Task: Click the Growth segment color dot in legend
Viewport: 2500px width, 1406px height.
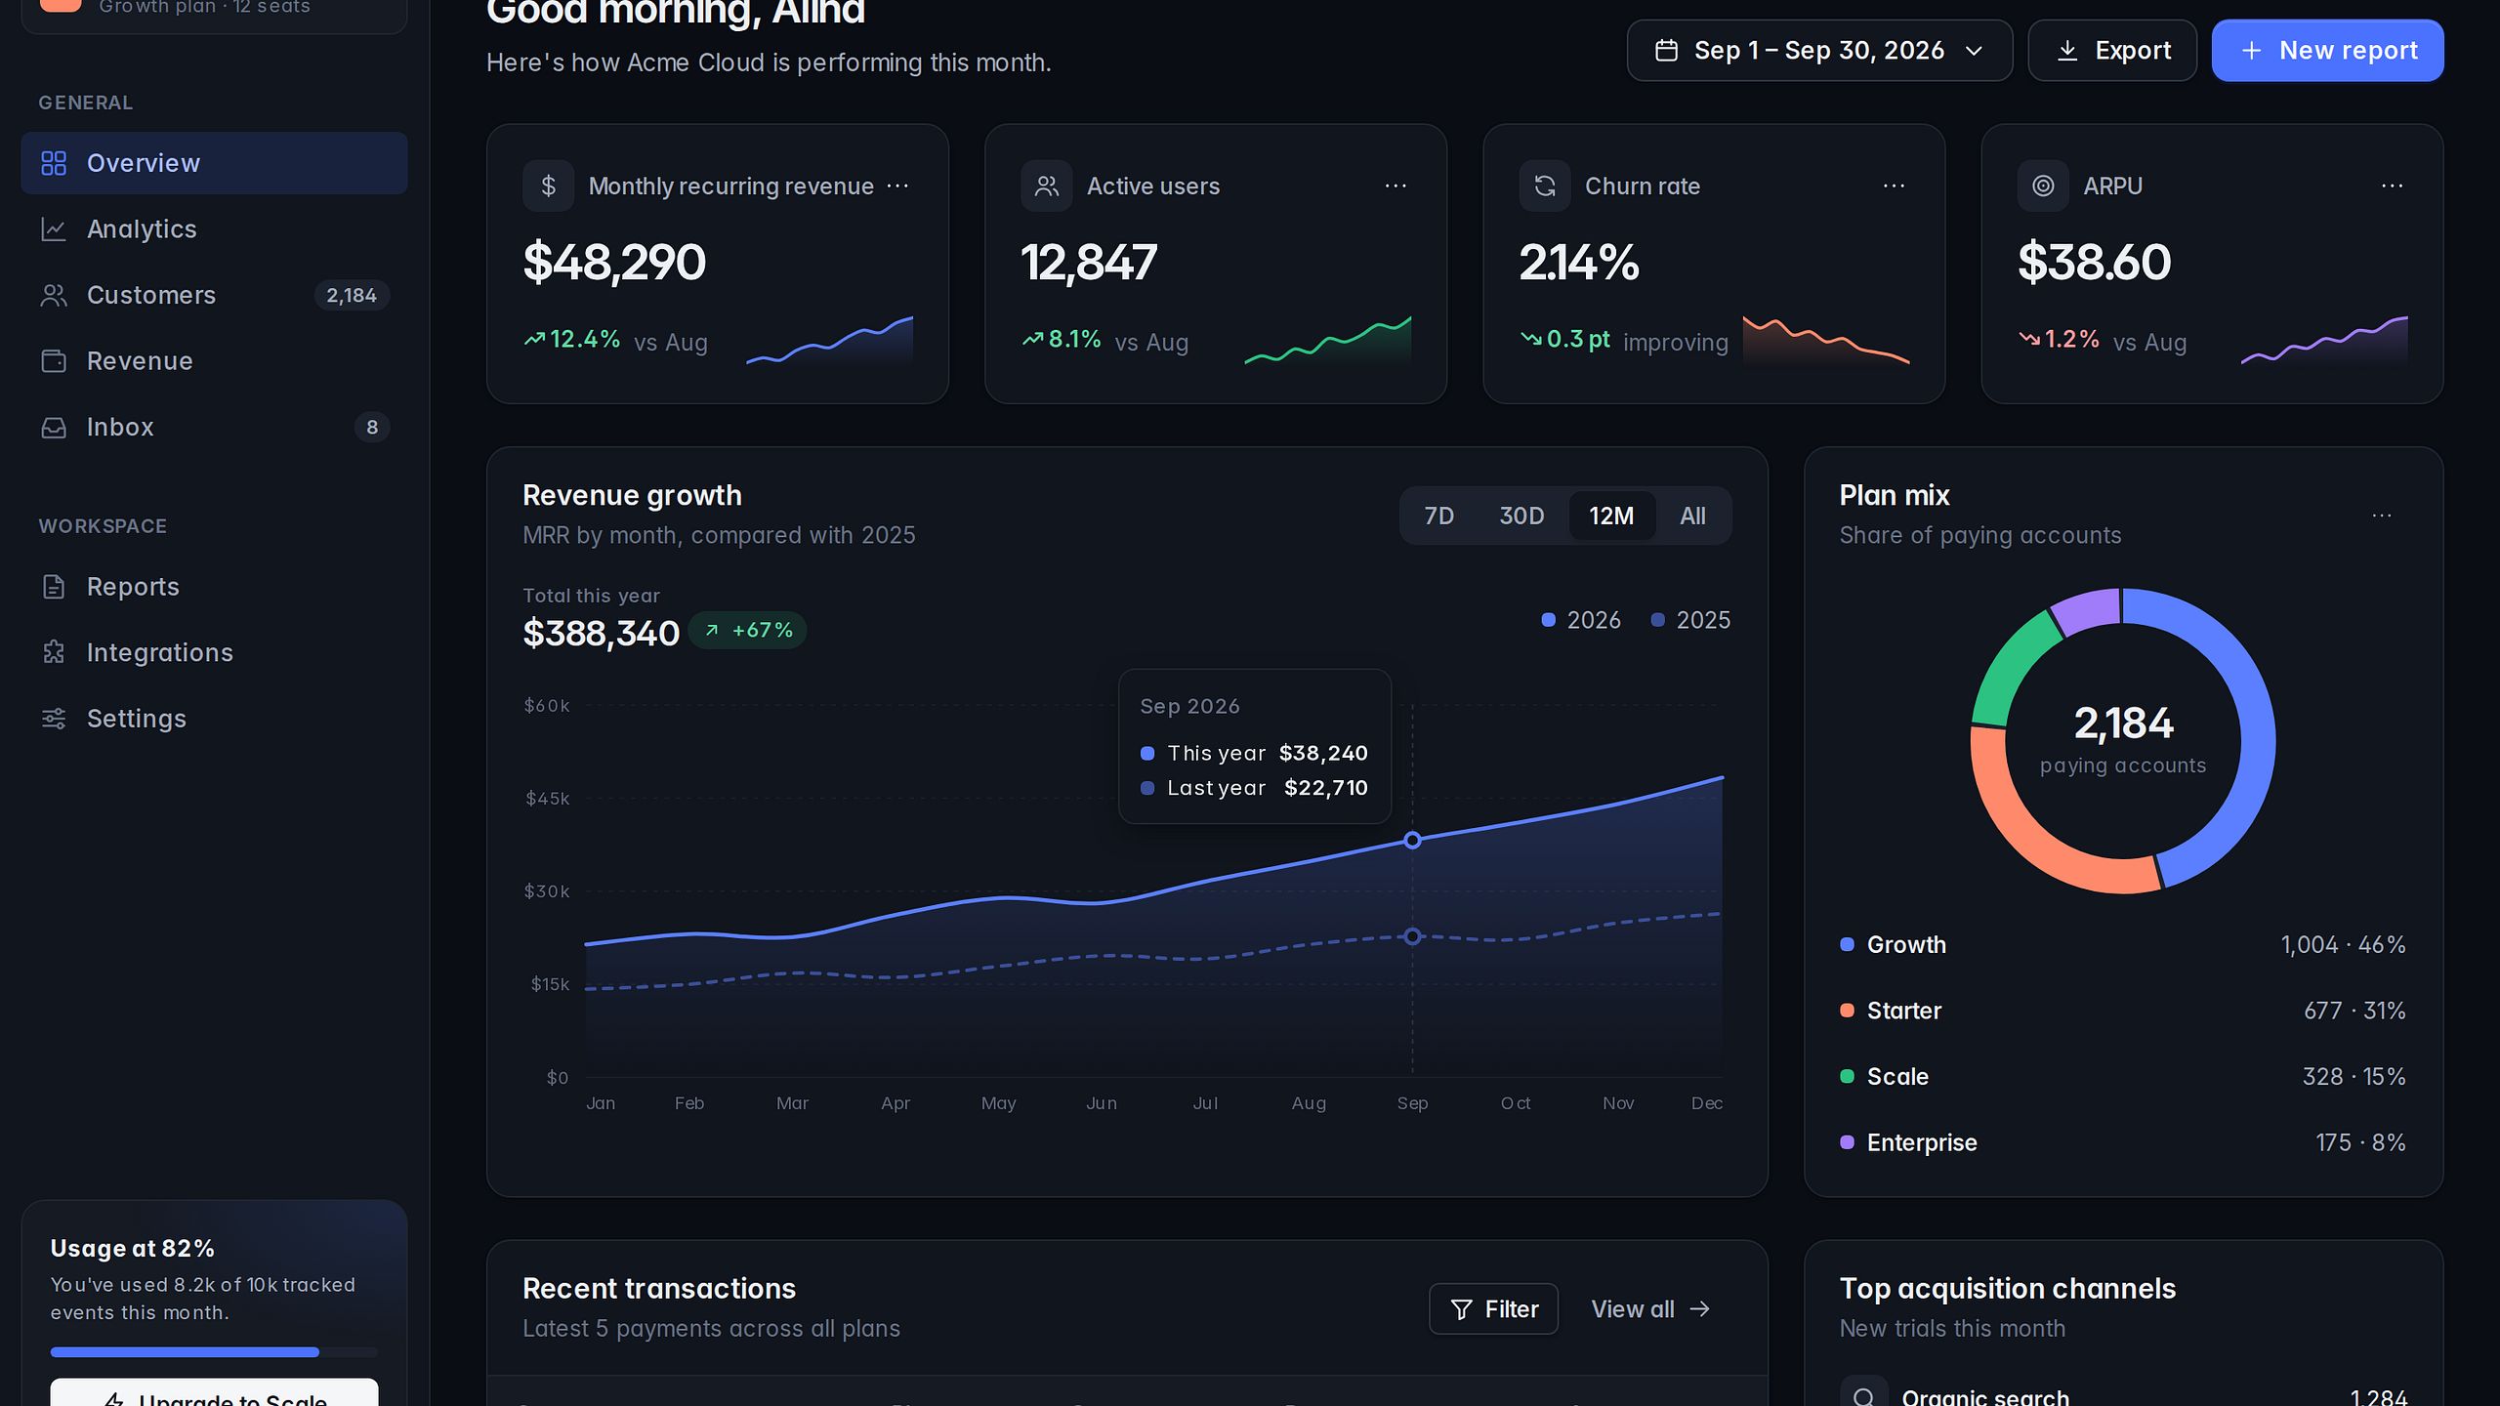Action: (1847, 944)
